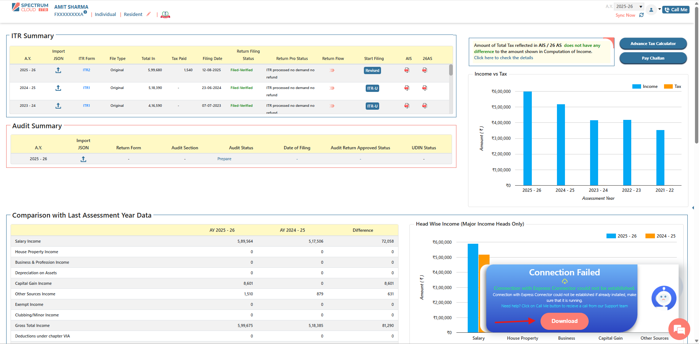This screenshot has height=344, width=699.
Task: Open AIS PDF icon for 2025-26 row
Action: coord(407,70)
